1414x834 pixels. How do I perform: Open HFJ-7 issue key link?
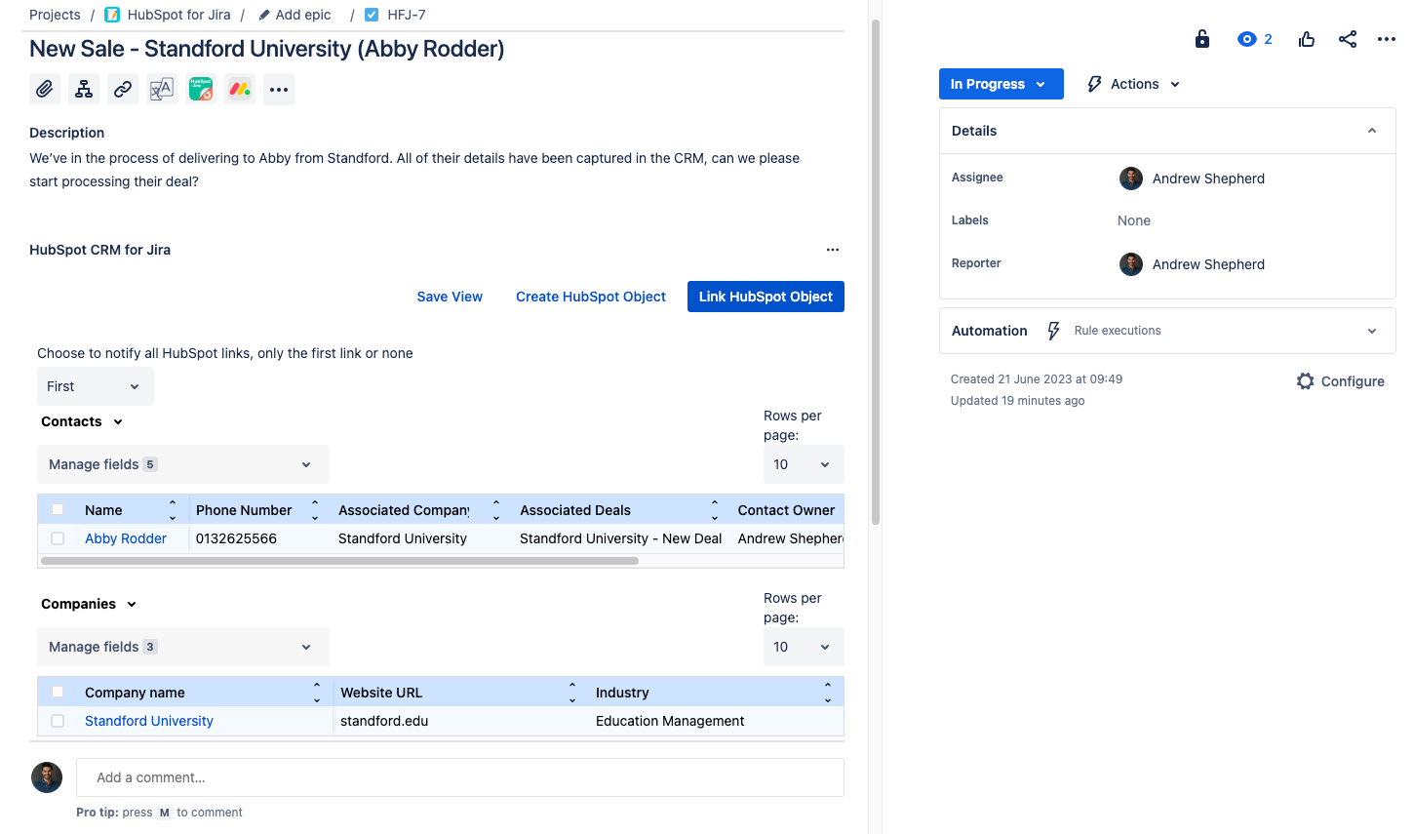(x=406, y=15)
